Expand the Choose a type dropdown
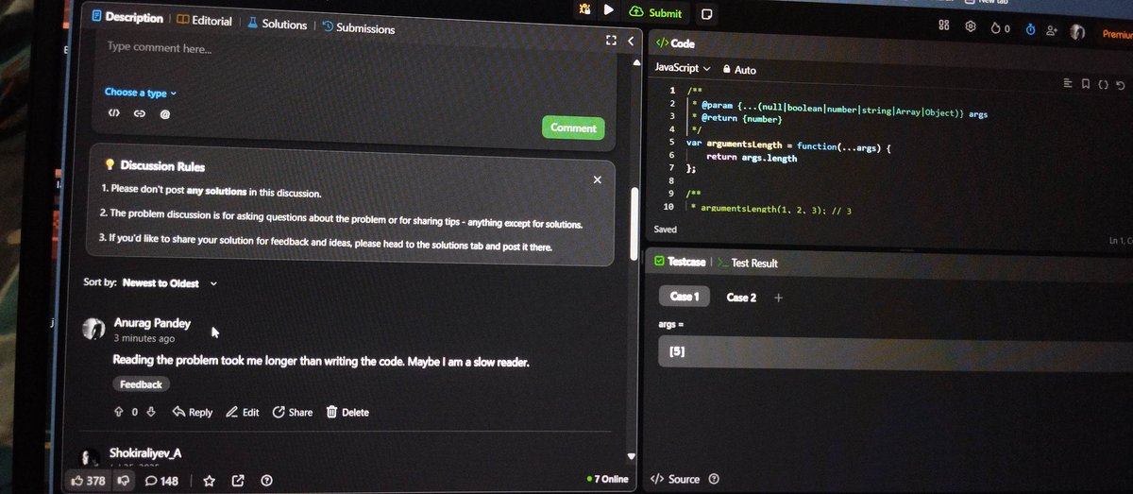The image size is (1133, 494). [140, 93]
